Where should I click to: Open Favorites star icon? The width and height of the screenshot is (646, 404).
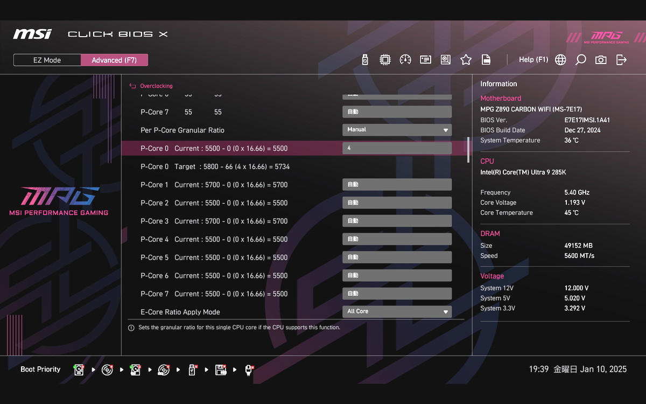pos(466,60)
